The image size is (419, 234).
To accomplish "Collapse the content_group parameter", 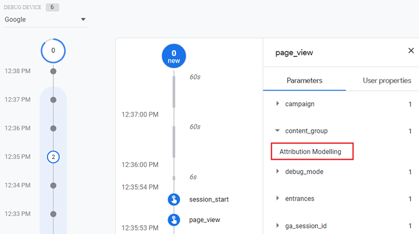I will point(277,130).
